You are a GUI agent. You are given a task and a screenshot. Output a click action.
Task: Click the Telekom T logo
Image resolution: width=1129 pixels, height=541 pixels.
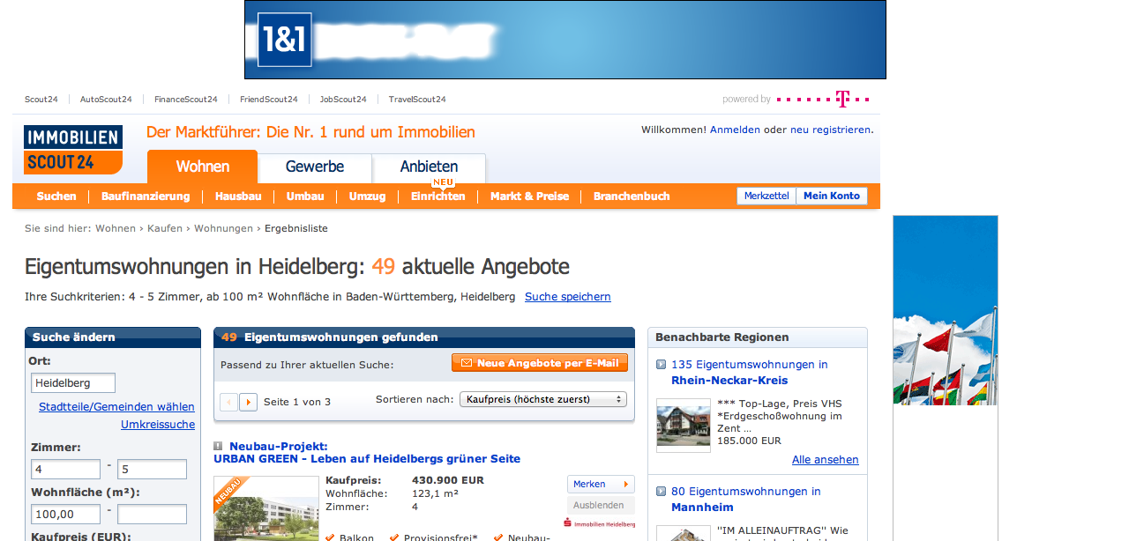(842, 99)
